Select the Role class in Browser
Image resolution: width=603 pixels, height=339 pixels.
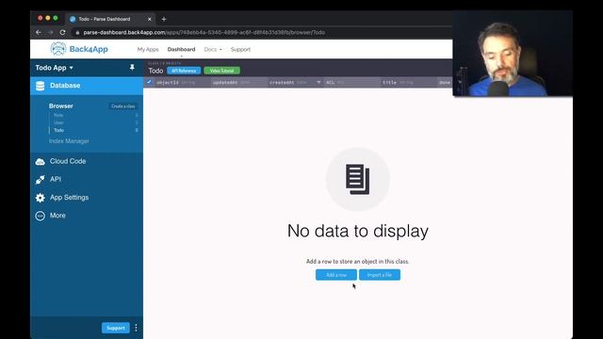(58, 115)
